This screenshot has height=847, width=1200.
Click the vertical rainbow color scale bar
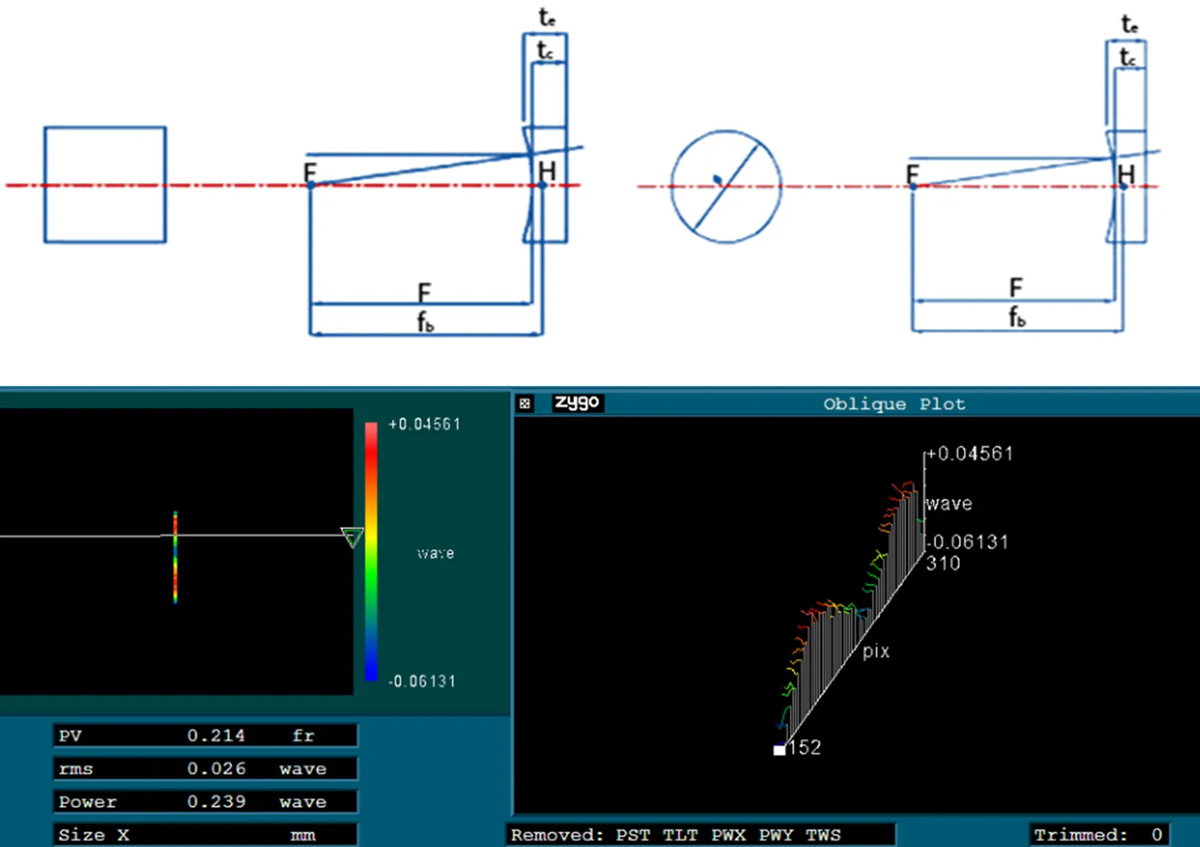pyautogui.click(x=371, y=551)
